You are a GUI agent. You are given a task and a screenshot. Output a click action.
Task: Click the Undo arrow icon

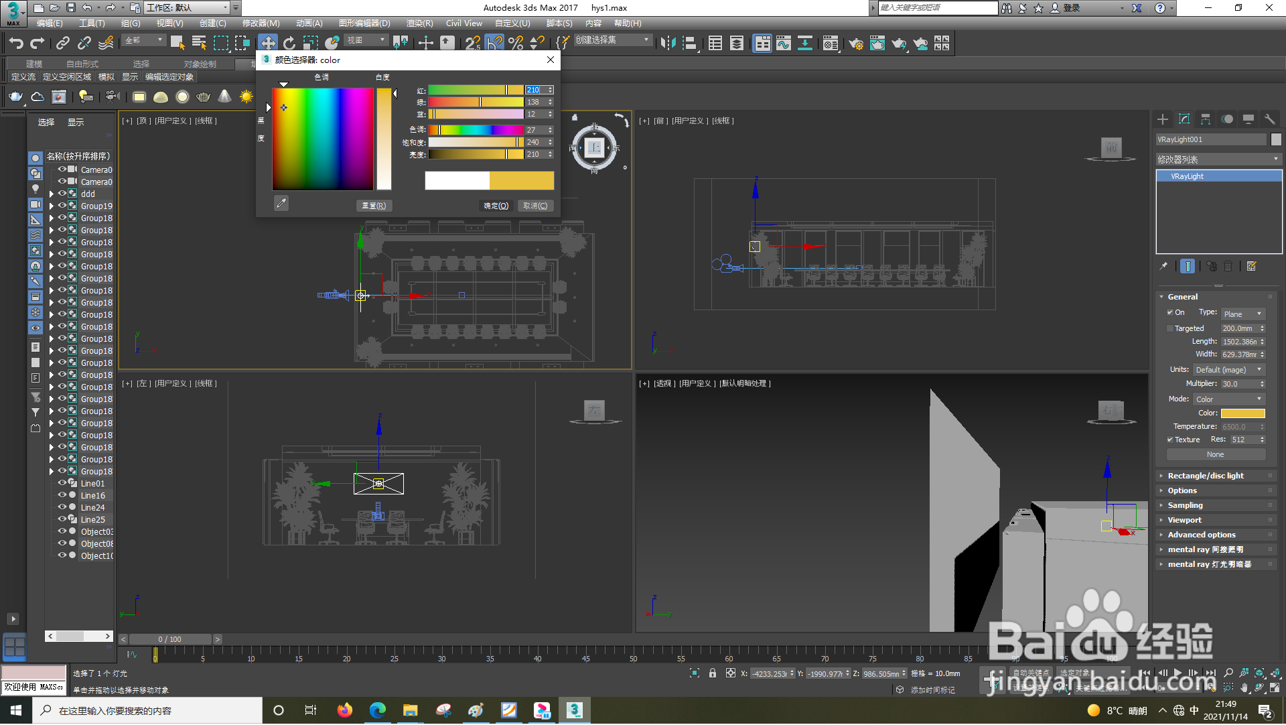(16, 44)
